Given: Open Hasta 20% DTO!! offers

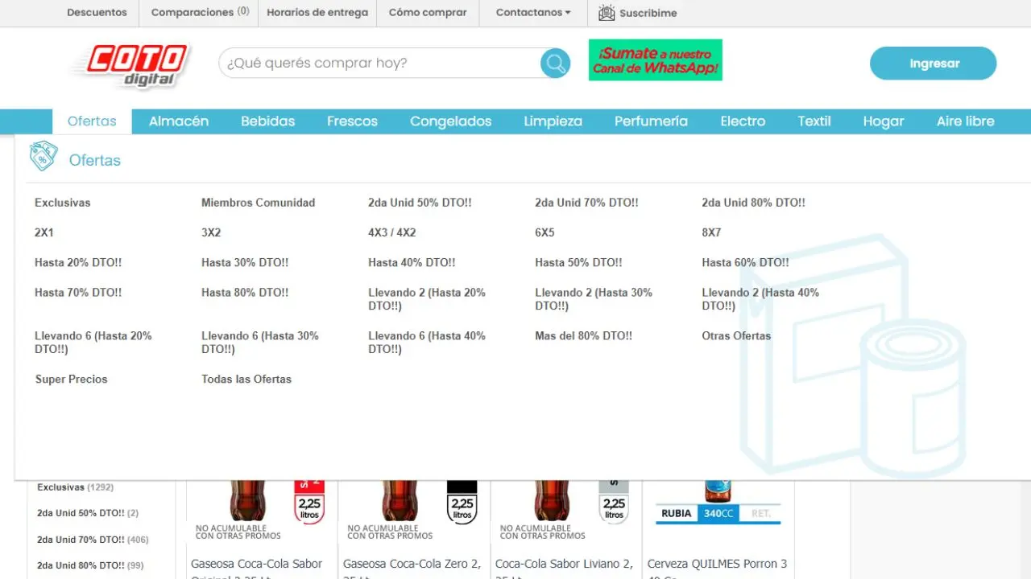Looking at the screenshot, I should pos(78,262).
